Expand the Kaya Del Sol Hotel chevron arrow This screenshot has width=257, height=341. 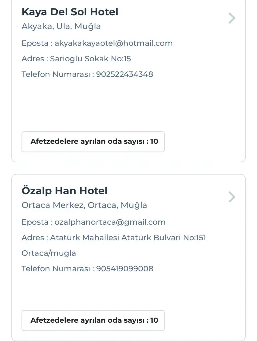tap(232, 18)
